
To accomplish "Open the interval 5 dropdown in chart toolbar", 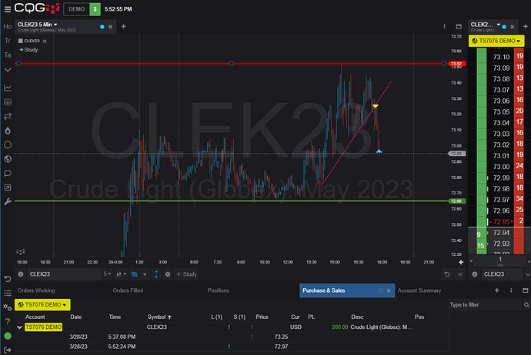I will pyautogui.click(x=107, y=274).
